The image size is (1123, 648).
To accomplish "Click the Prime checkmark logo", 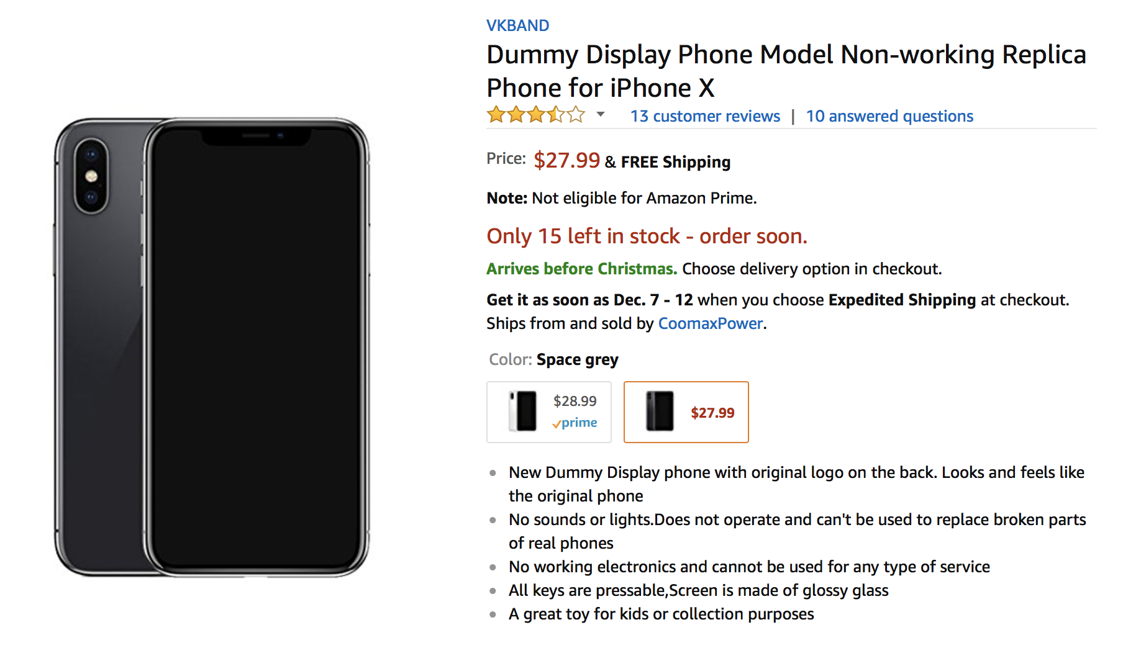I will (x=575, y=423).
